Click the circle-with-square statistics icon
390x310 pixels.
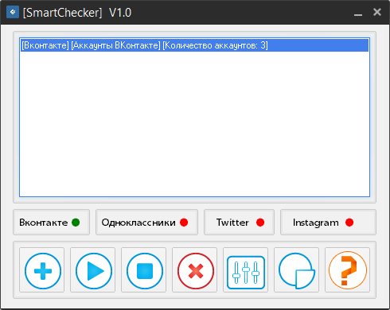point(297,270)
